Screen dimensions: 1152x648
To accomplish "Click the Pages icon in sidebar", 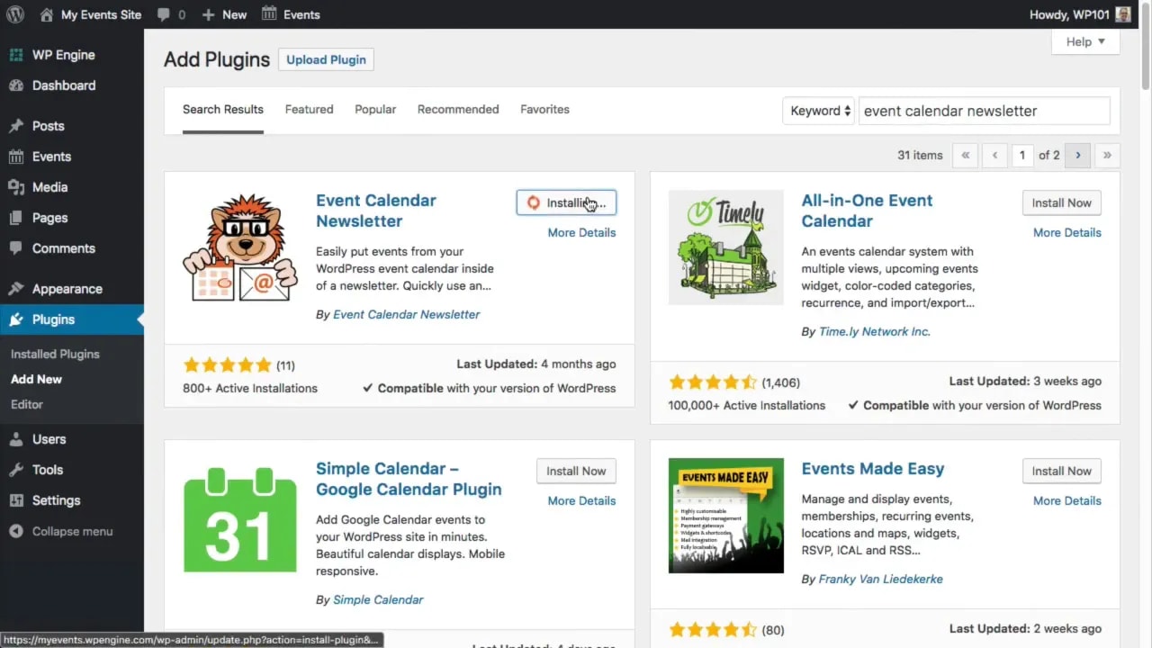I will point(16,218).
